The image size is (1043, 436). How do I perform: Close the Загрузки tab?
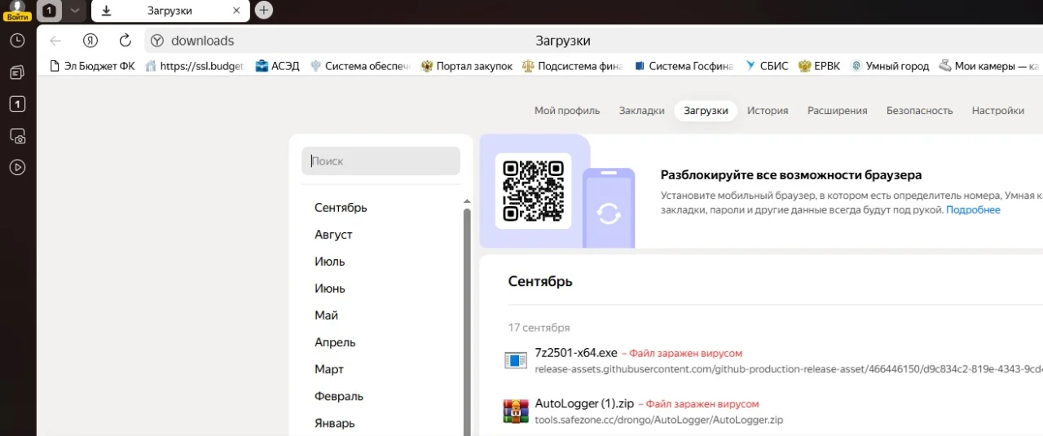237,11
